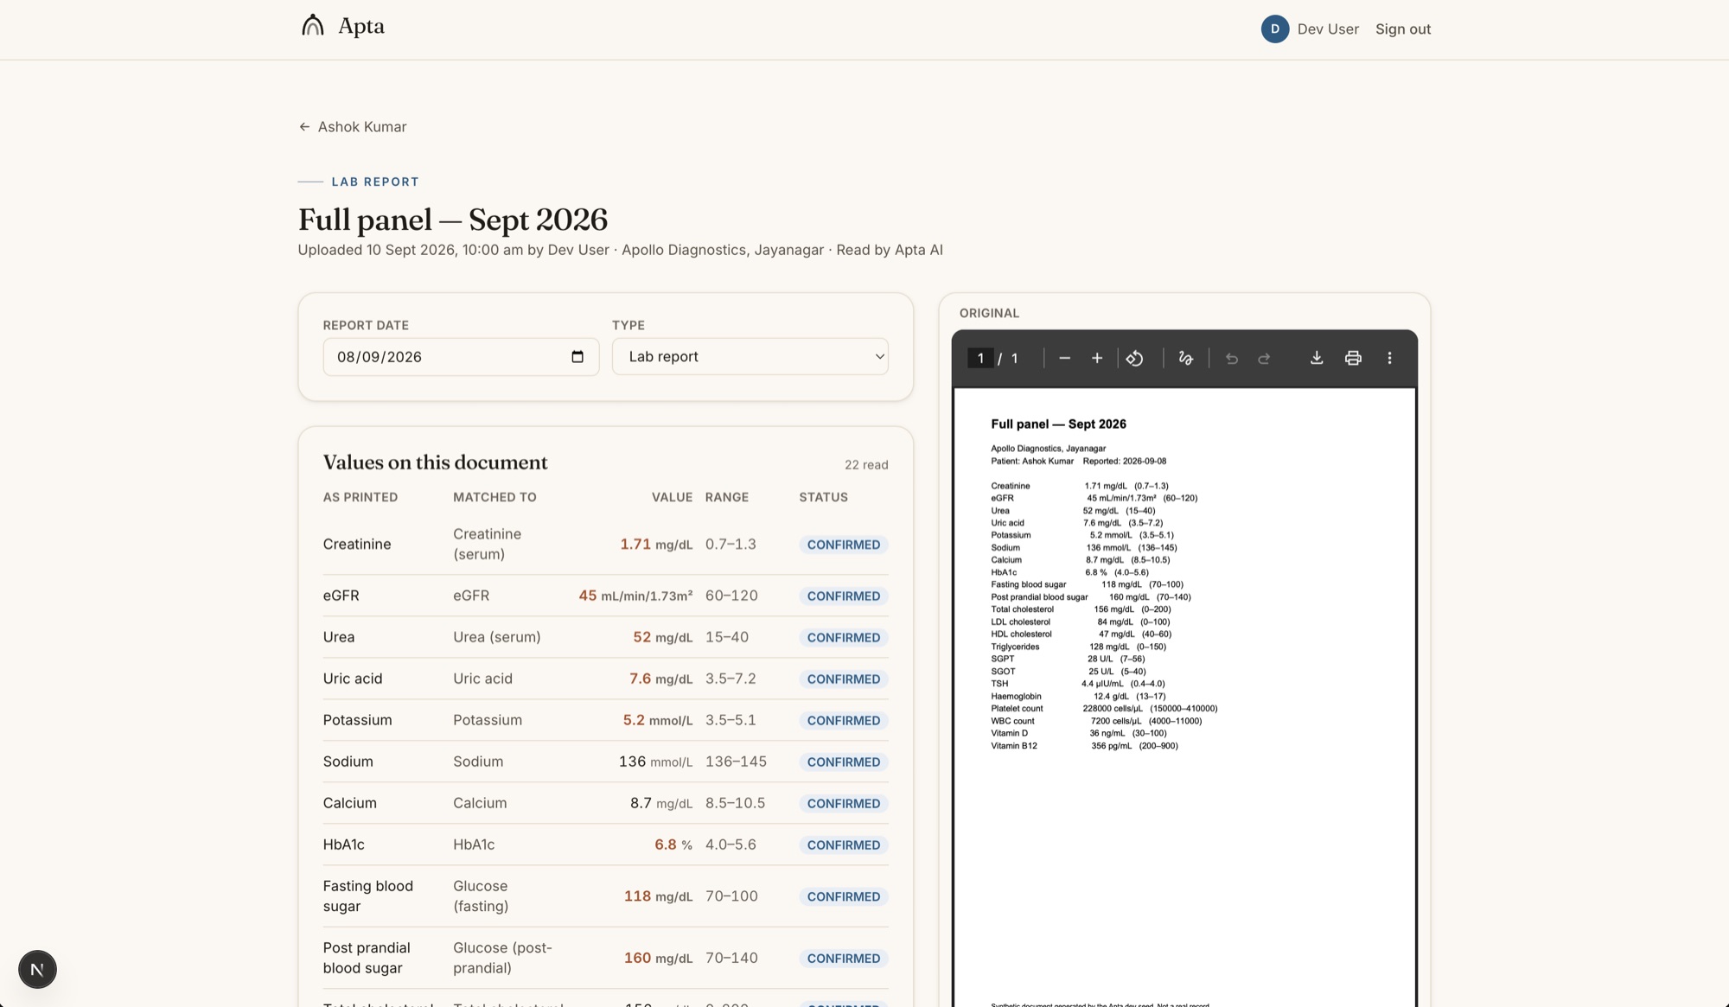Screen dimensions: 1729x1007
Task: Open the PDF viewer more-options menu
Action: [x=1389, y=358]
